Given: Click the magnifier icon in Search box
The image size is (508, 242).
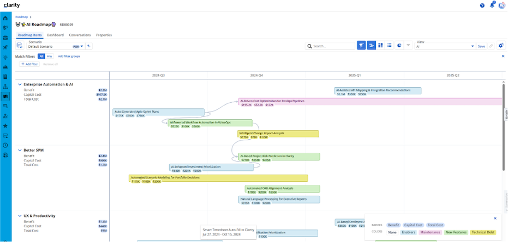Looking at the screenshot, I should [x=309, y=46].
